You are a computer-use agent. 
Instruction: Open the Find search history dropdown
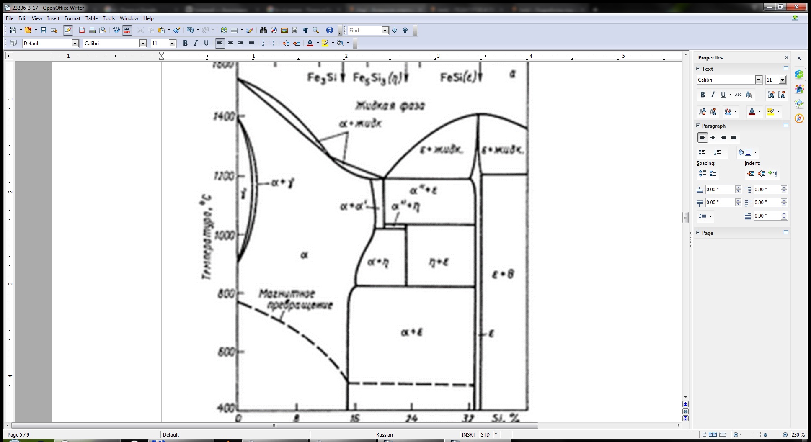385,30
